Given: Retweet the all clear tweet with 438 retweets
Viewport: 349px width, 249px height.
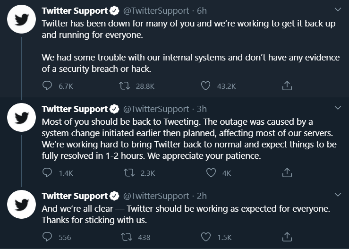Looking at the screenshot, I should click(x=127, y=237).
